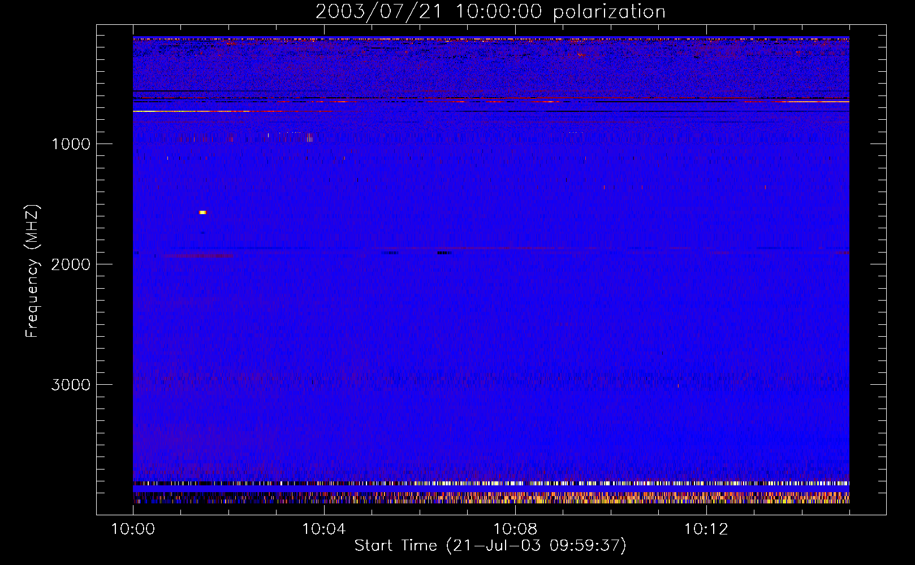Screen dimensions: 915x565
Task: Click the 'Frequency (MHZ)' axis label
Action: pos(32,271)
